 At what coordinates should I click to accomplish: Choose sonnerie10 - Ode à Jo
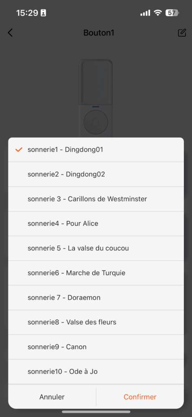point(96,371)
